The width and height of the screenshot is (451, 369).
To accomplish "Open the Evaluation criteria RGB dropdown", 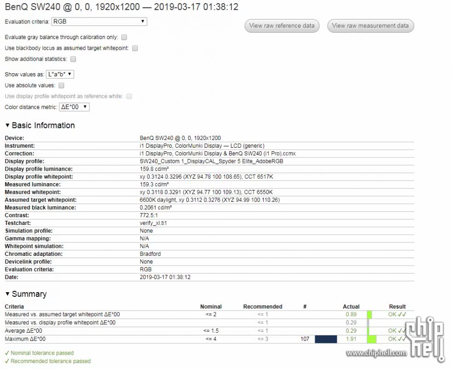I will pos(99,22).
